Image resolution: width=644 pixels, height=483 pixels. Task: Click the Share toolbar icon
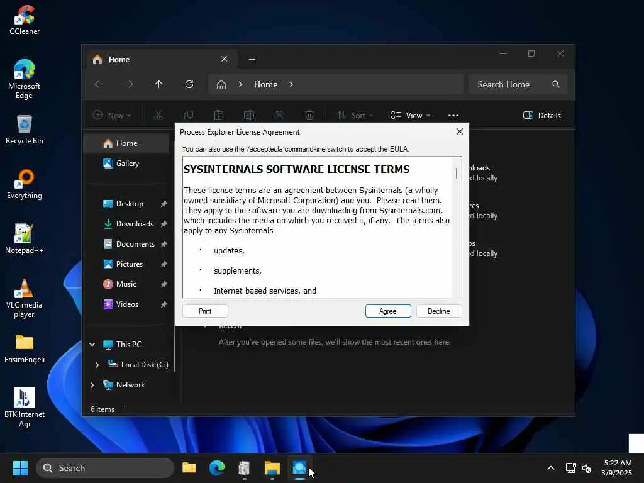point(279,116)
